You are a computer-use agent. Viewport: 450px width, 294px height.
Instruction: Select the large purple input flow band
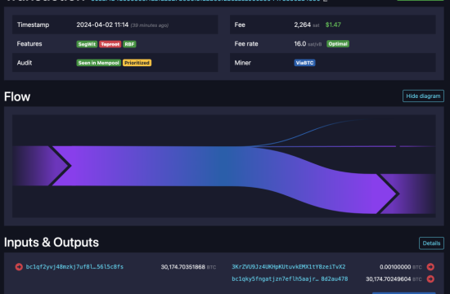click(40, 166)
